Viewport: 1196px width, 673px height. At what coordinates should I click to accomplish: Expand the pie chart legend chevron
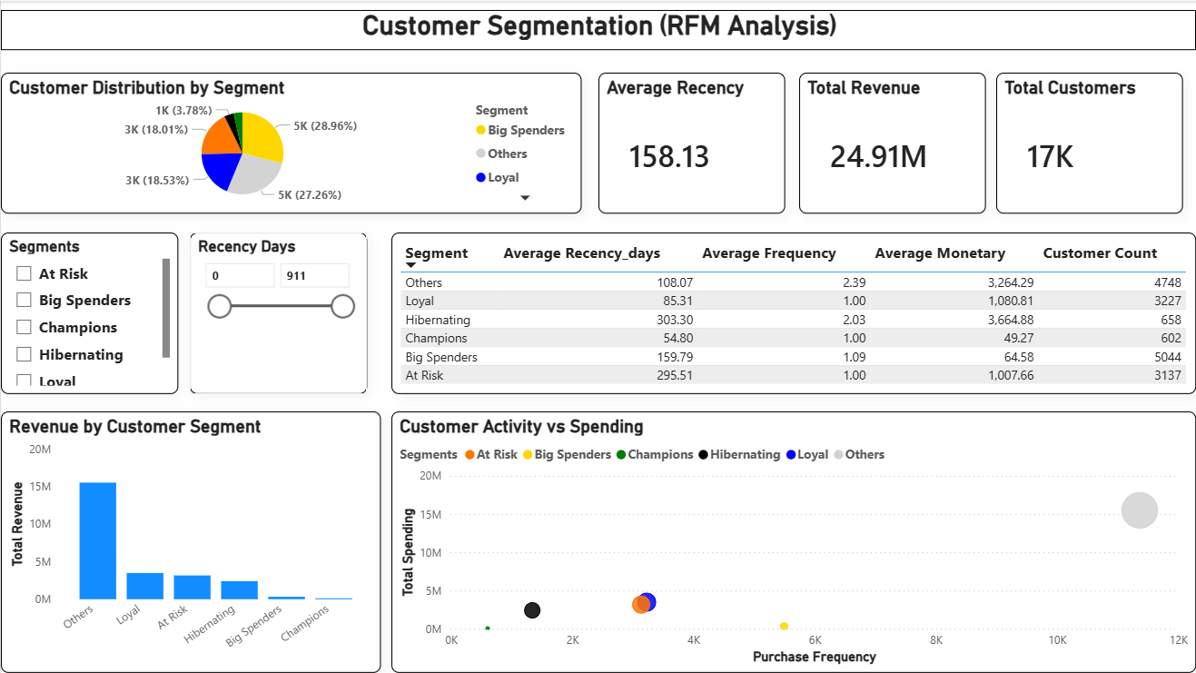[x=525, y=196]
